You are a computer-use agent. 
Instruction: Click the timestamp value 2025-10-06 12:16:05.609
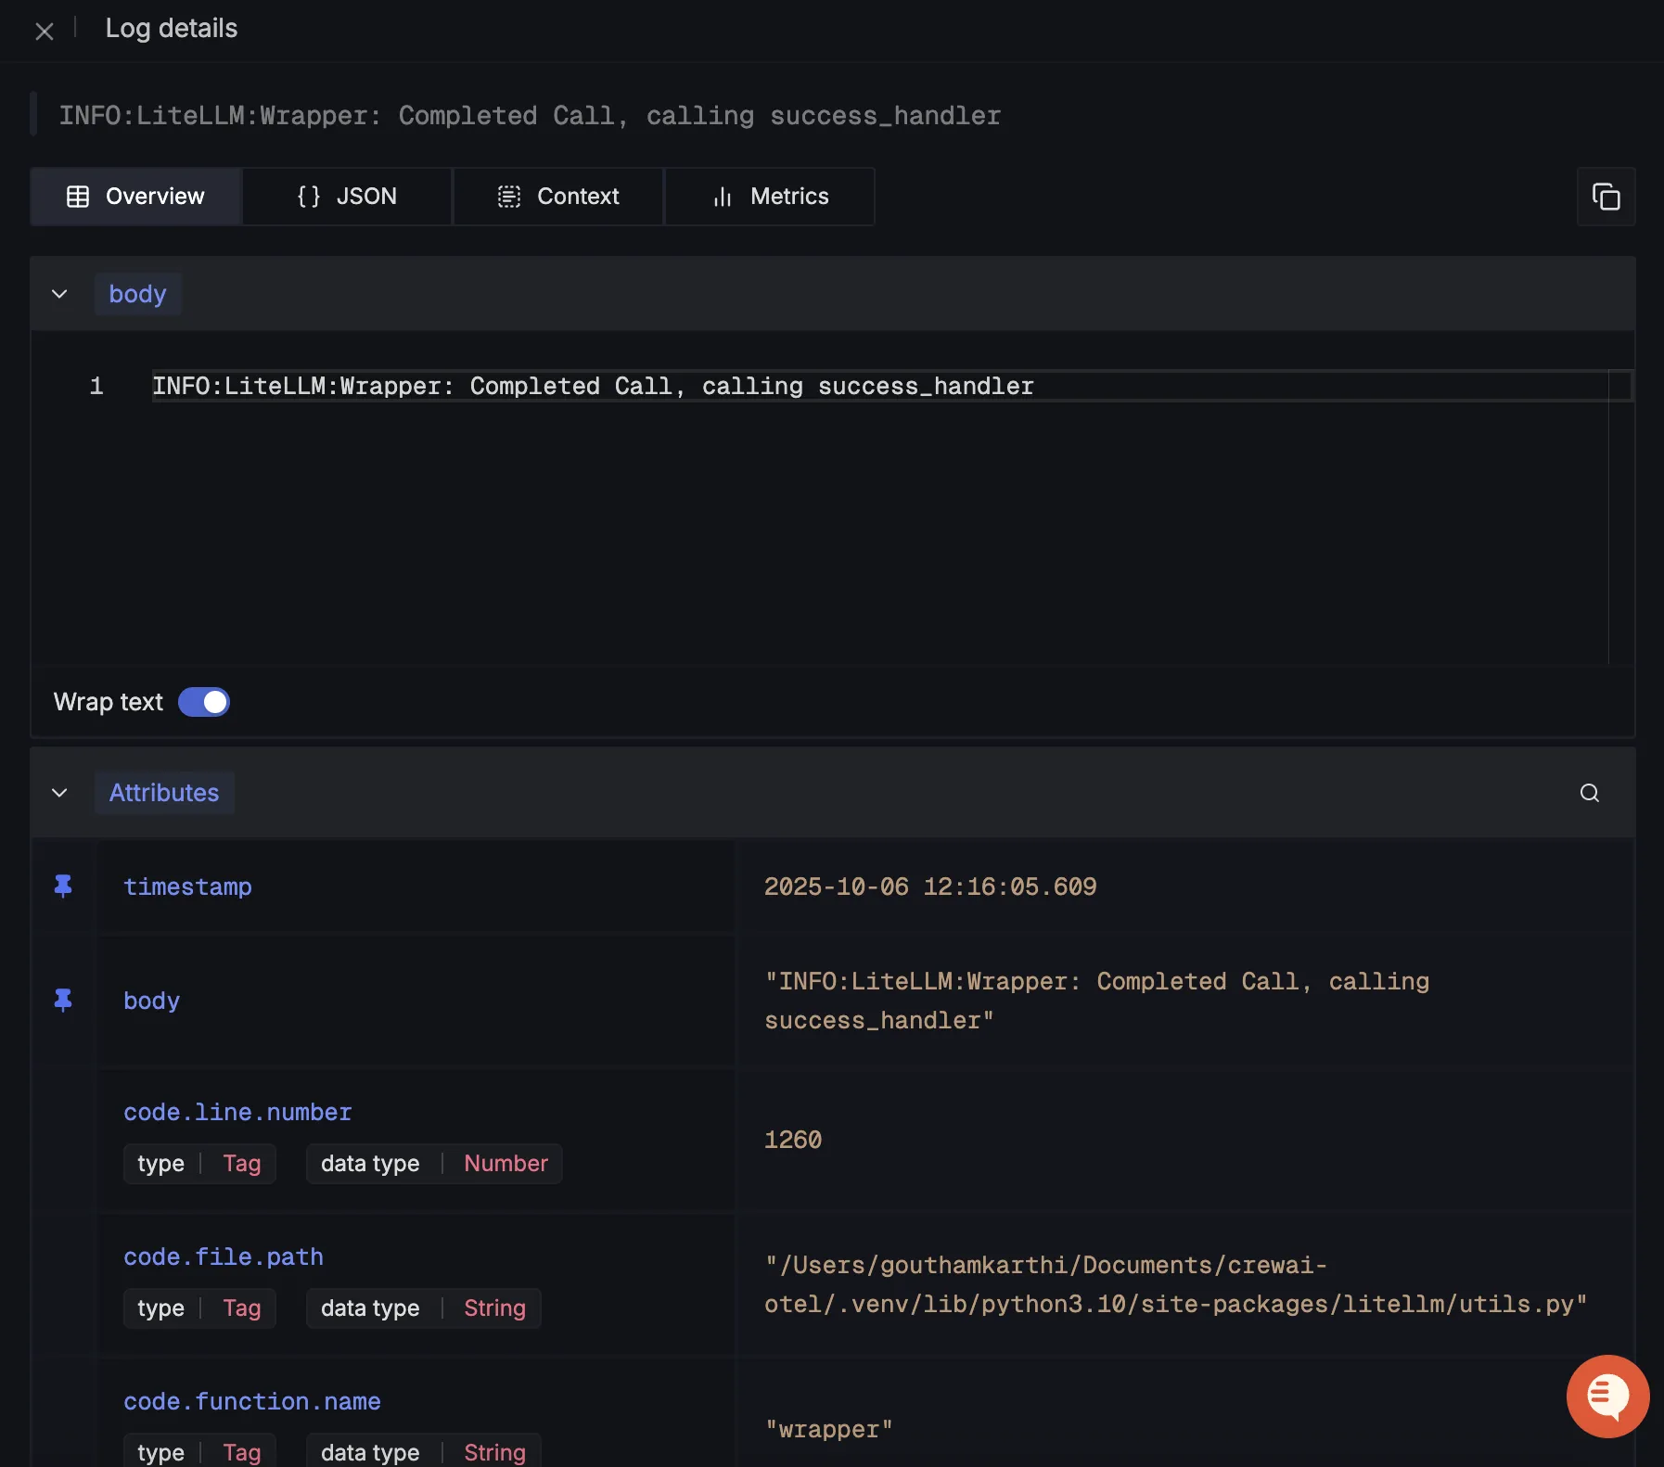tap(929, 887)
